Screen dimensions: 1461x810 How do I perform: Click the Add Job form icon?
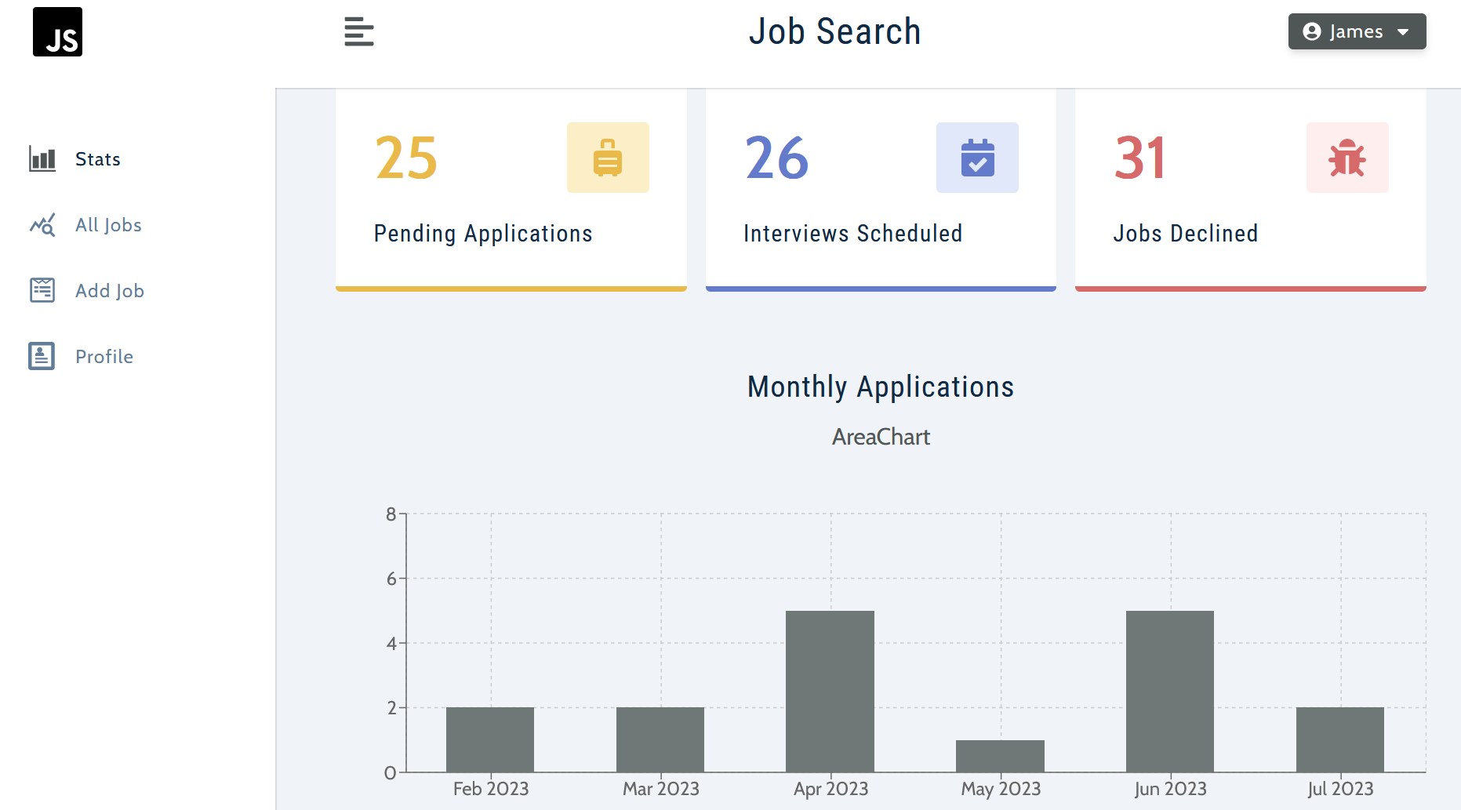[x=42, y=291]
